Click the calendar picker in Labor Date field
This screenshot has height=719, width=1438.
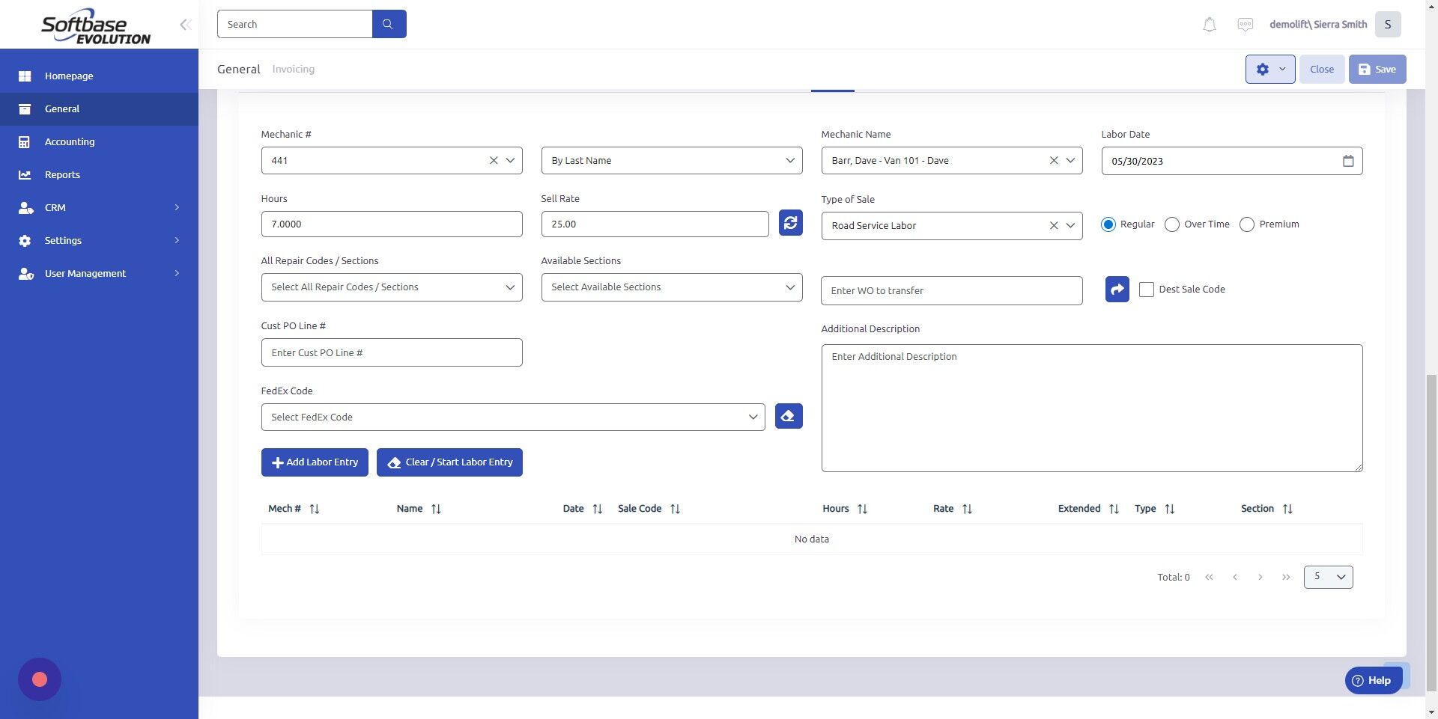1348,160
